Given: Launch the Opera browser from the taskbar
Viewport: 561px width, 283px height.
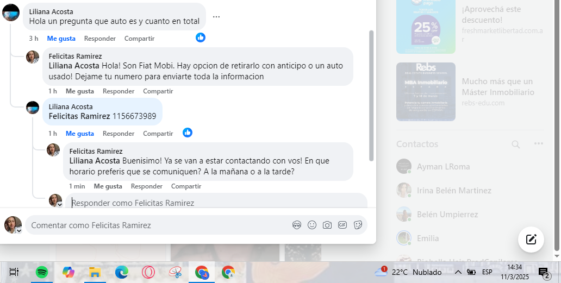Looking at the screenshot, I should [x=148, y=272].
